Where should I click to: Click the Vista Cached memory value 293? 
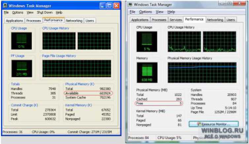(x=179, y=99)
